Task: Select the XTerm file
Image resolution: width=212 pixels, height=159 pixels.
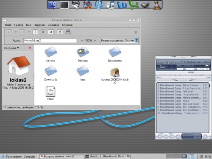Action: point(50,93)
